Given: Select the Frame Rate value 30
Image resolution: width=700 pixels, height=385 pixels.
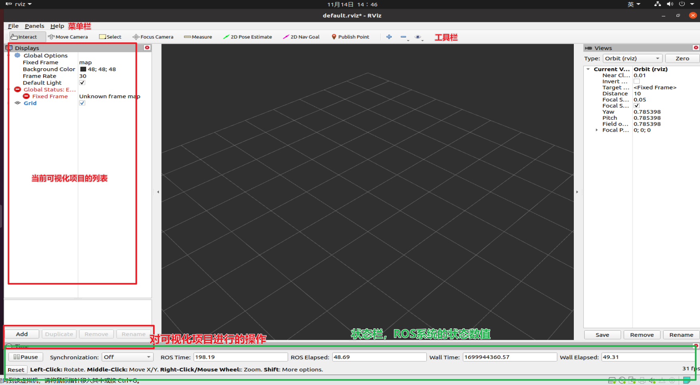Looking at the screenshot, I should click(83, 76).
